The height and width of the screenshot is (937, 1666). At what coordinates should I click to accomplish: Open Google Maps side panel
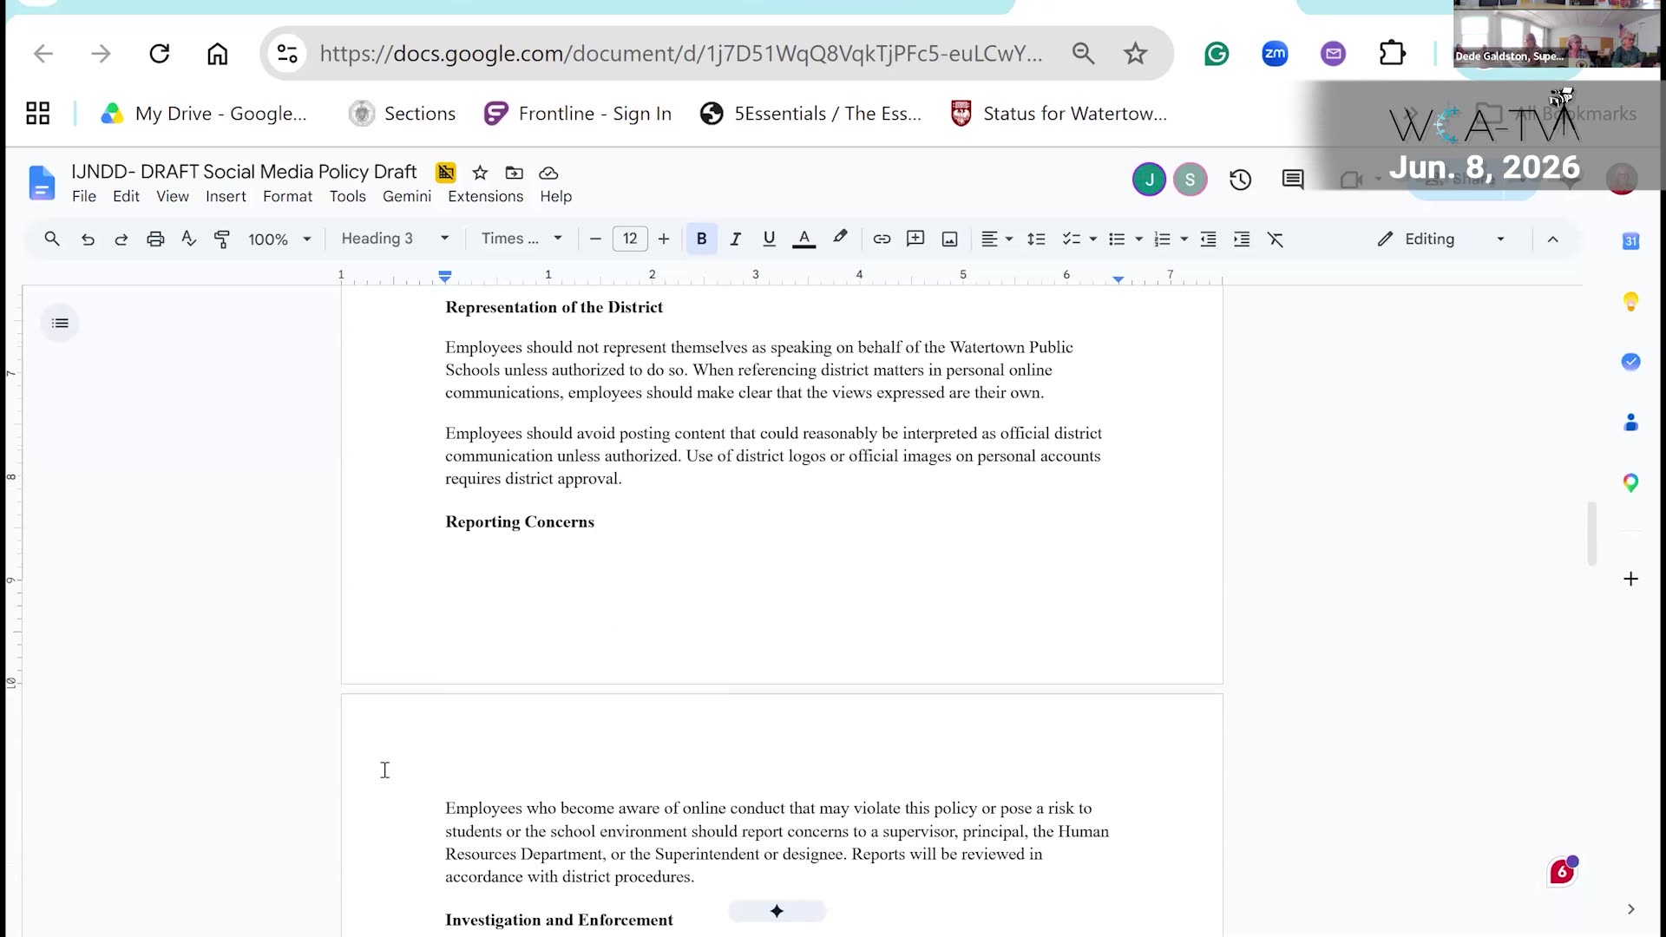(x=1630, y=482)
